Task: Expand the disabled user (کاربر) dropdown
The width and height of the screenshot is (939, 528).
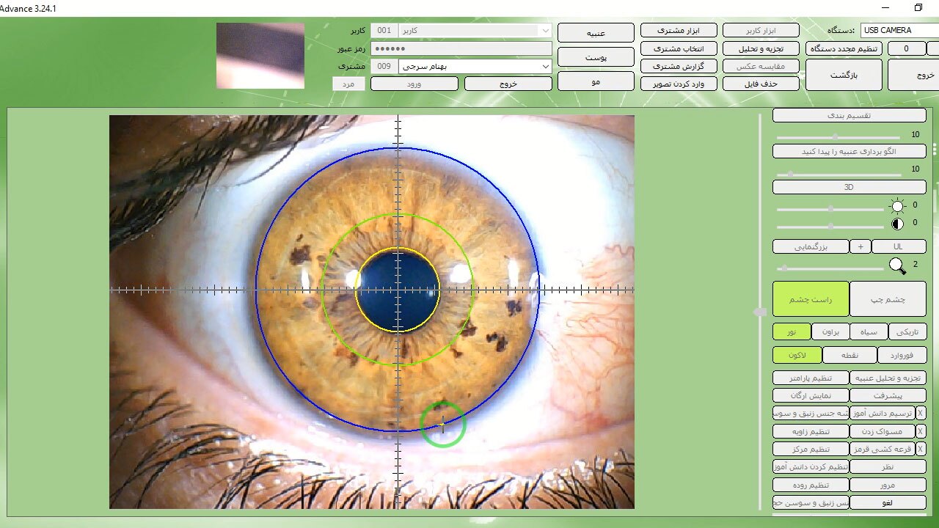Action: [x=544, y=31]
